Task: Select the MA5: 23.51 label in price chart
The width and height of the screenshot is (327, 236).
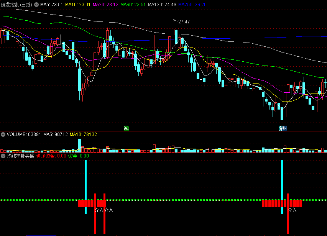Action: point(51,5)
